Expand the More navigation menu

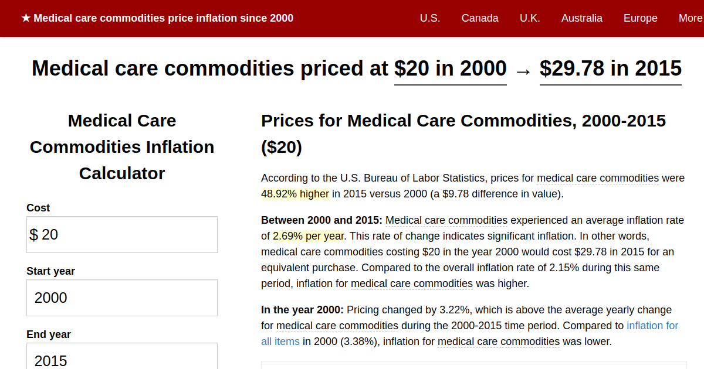(x=690, y=18)
